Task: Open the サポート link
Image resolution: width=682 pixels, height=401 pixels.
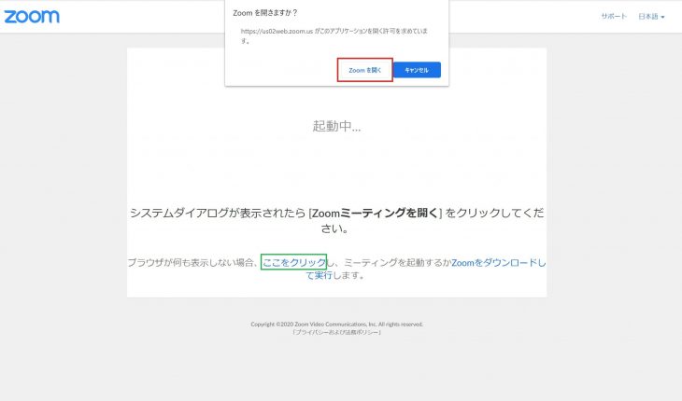Action: (614, 17)
